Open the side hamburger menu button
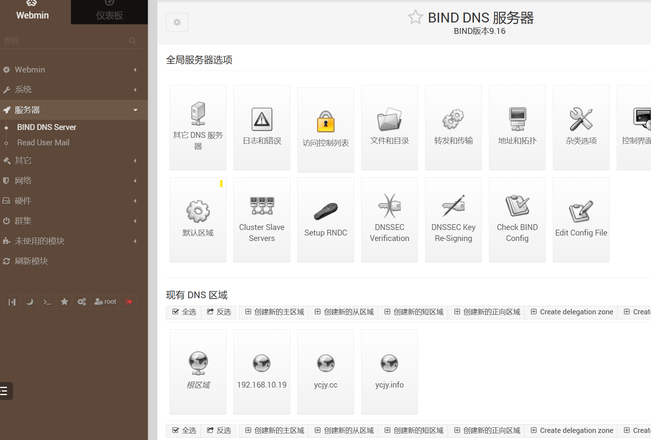Screen dimensions: 651x440 [x=6, y=391]
